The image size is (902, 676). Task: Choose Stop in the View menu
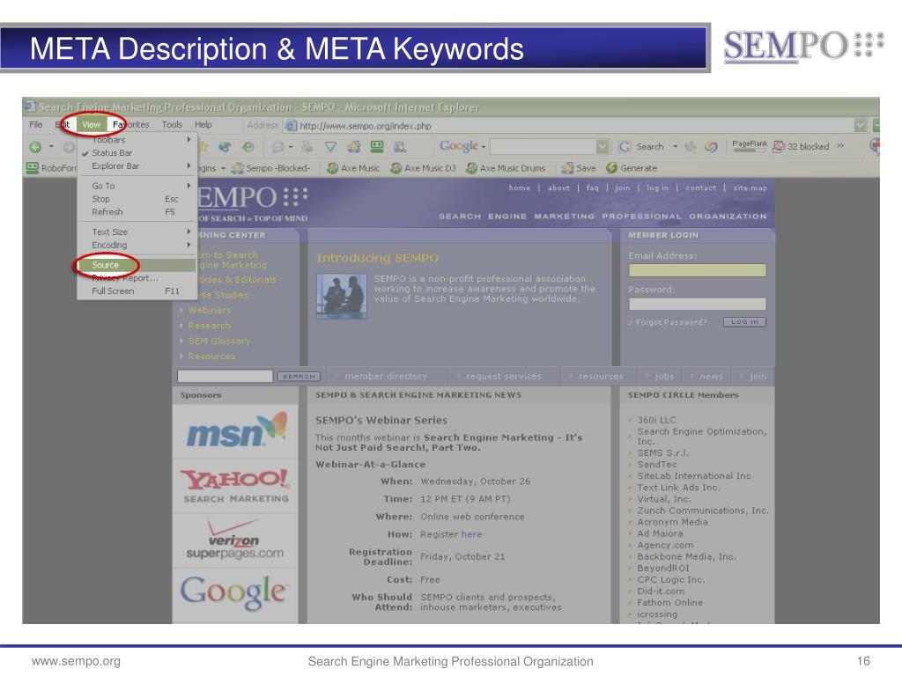point(137,199)
